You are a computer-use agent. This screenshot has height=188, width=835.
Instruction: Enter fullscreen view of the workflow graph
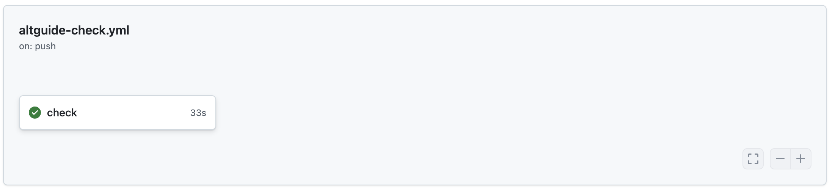pyautogui.click(x=753, y=159)
